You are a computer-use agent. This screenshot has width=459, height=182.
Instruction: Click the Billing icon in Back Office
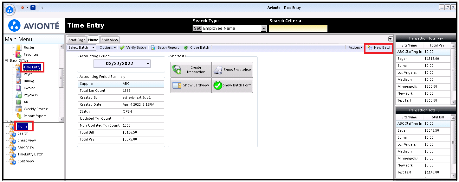coord(18,81)
